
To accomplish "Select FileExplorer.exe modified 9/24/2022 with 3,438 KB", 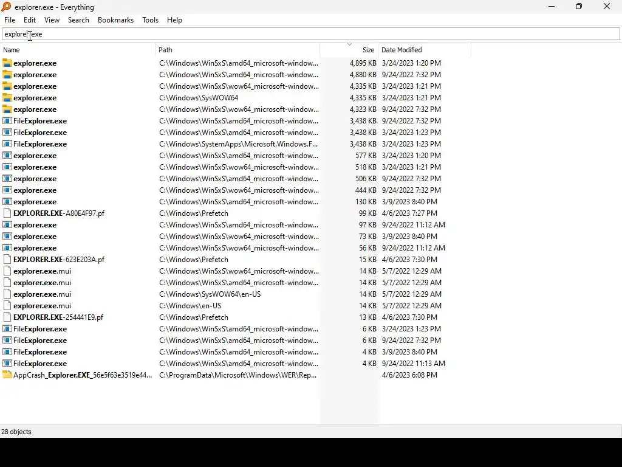I will [x=40, y=121].
